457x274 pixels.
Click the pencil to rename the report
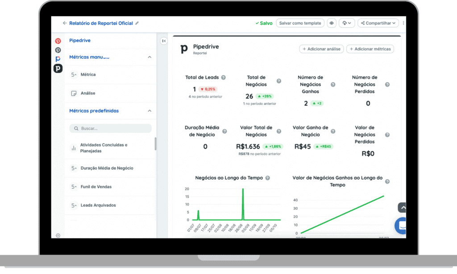137,23
